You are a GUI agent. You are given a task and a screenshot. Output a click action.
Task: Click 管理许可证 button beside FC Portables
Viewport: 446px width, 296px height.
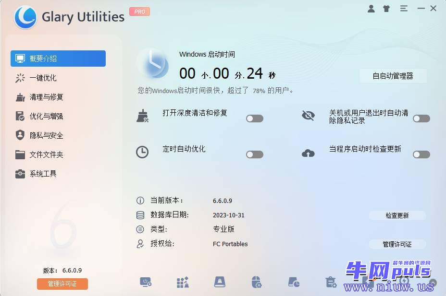(x=397, y=244)
